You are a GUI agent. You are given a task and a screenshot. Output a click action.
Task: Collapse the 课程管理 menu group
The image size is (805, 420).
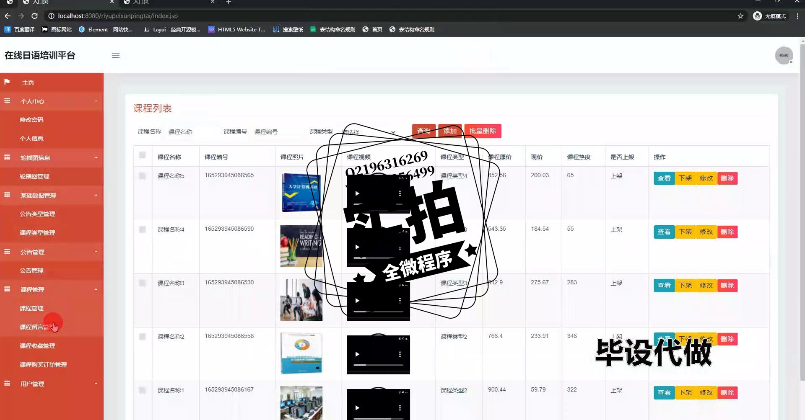[96, 289]
